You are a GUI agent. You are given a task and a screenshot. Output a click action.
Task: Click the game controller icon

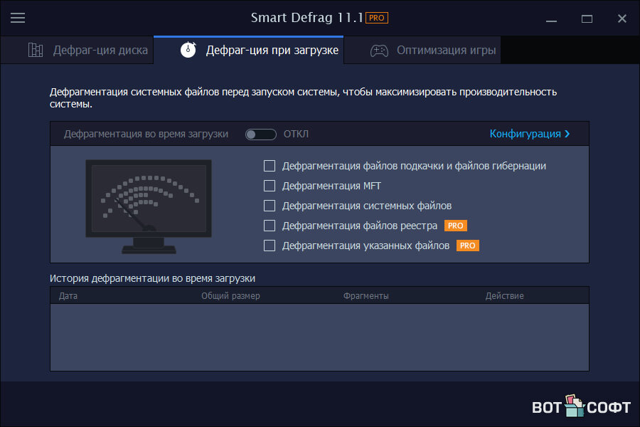pos(379,51)
